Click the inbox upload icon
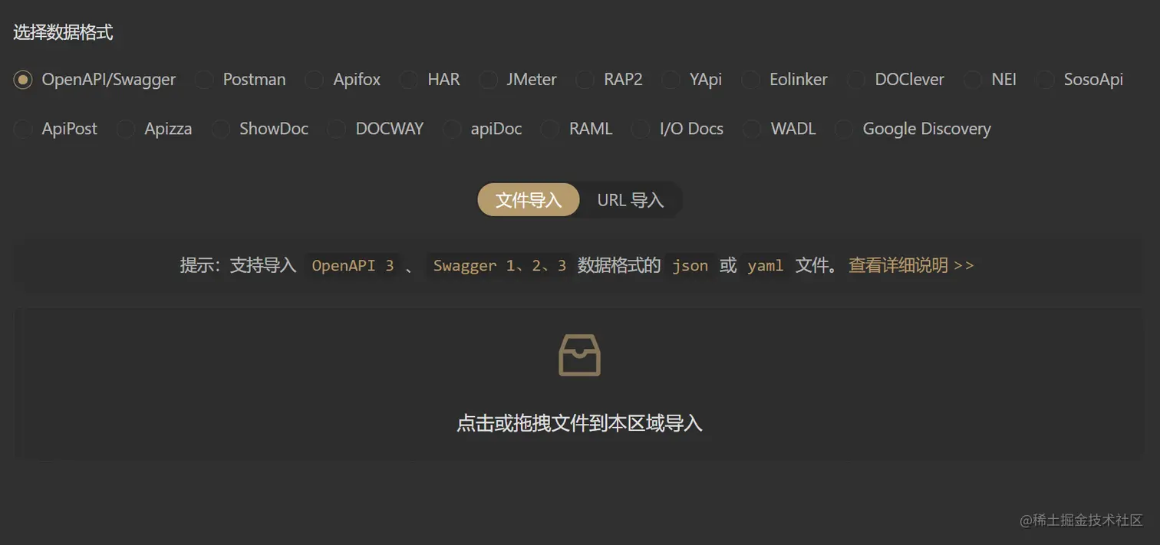 tap(579, 356)
